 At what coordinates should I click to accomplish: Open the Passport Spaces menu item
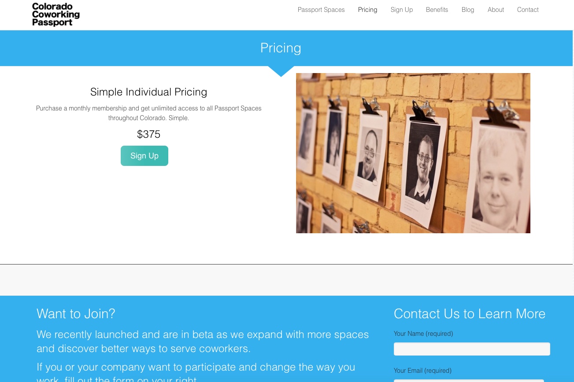(x=321, y=10)
